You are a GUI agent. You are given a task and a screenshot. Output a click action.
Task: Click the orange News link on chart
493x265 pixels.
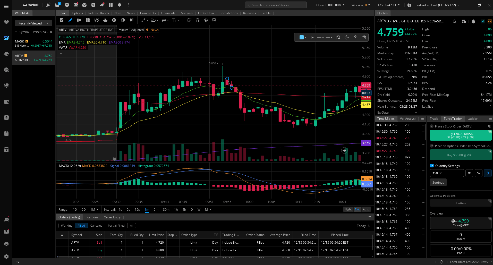pyautogui.click(x=152, y=30)
